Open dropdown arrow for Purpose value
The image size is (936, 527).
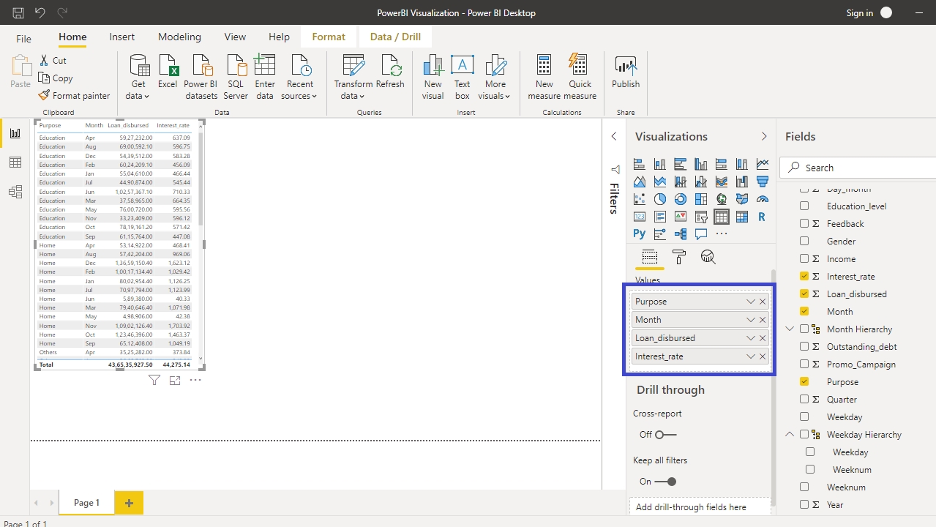750,302
